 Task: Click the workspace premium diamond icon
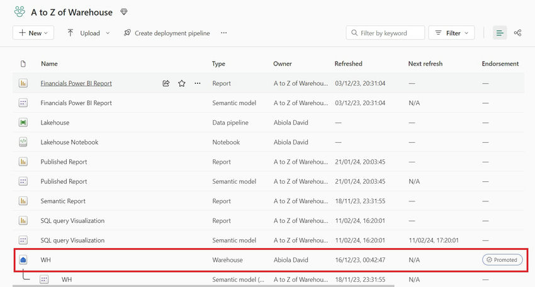124,12
